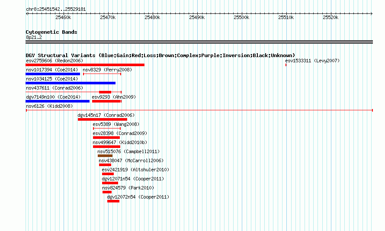The width and height of the screenshot is (385, 231).
Task: Click the 25500k ruler tick label
Action: pyautogui.click(x=242, y=17)
